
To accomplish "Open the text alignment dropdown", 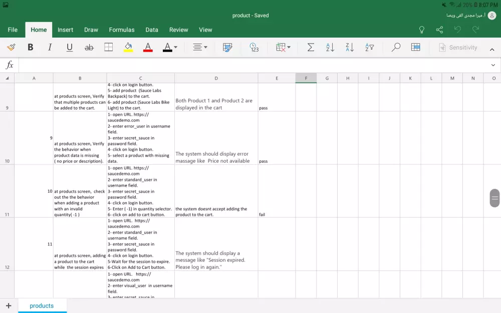I will click(x=200, y=48).
